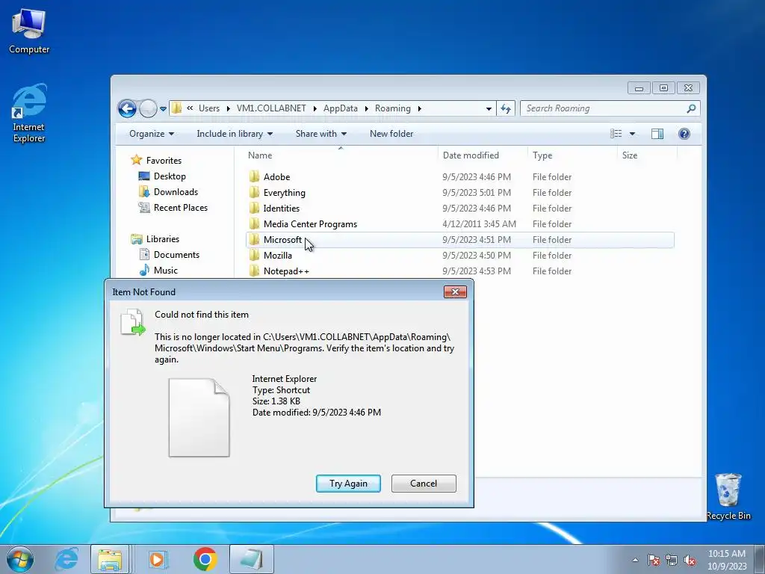765x574 pixels.
Task: Sort by the Date modified column header
Action: point(483,155)
